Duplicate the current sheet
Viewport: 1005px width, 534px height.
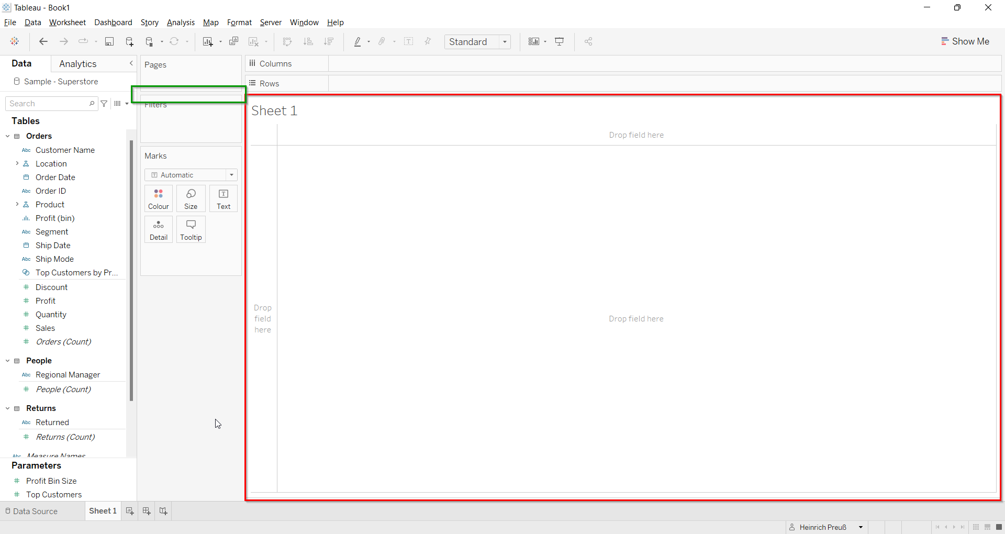pos(233,41)
